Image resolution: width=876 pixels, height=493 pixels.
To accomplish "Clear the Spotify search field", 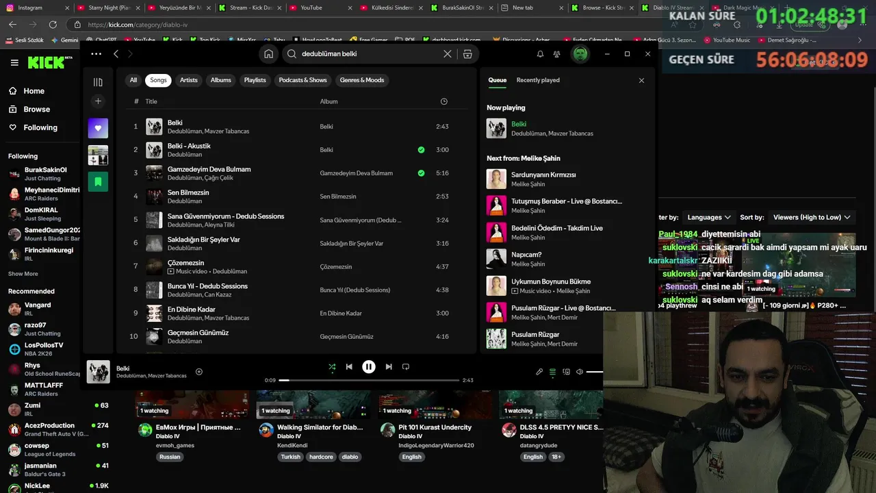I will pyautogui.click(x=448, y=54).
